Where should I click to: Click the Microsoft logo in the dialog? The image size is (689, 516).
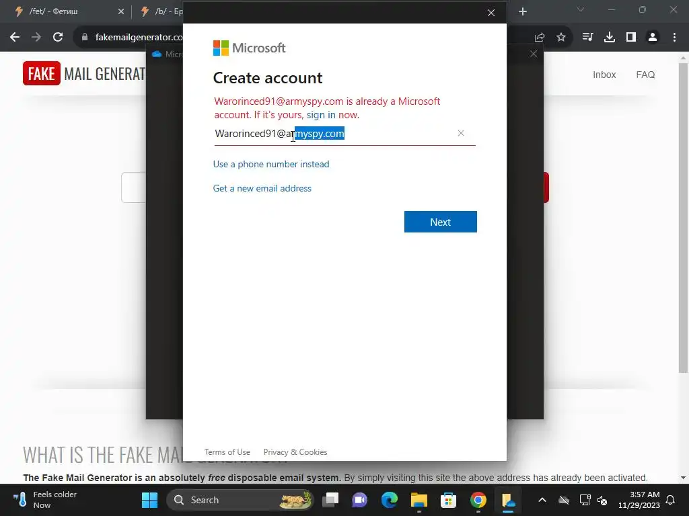(249, 48)
